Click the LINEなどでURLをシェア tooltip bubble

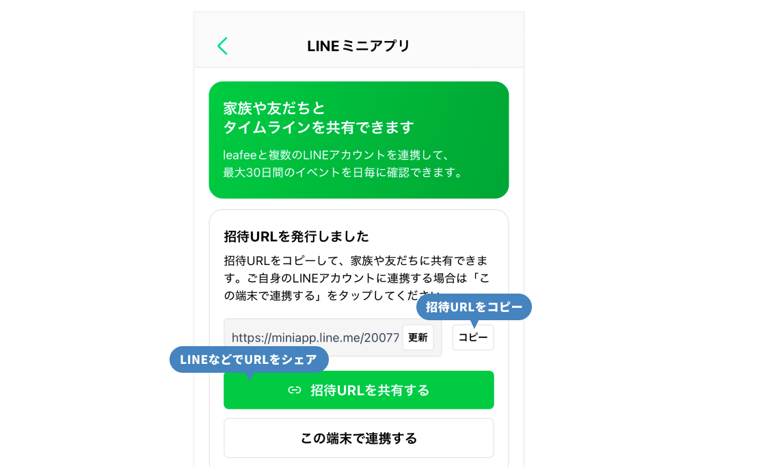(249, 359)
